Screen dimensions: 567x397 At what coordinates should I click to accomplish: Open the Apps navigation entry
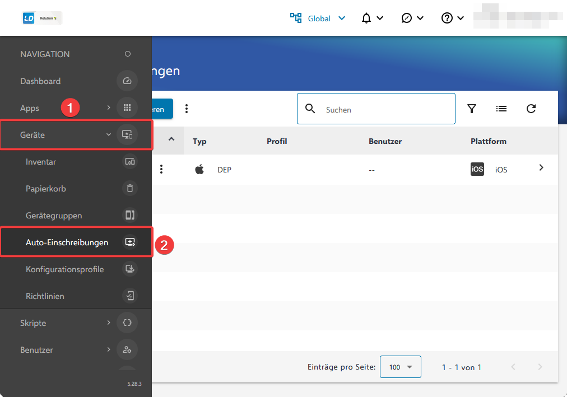tap(30, 108)
